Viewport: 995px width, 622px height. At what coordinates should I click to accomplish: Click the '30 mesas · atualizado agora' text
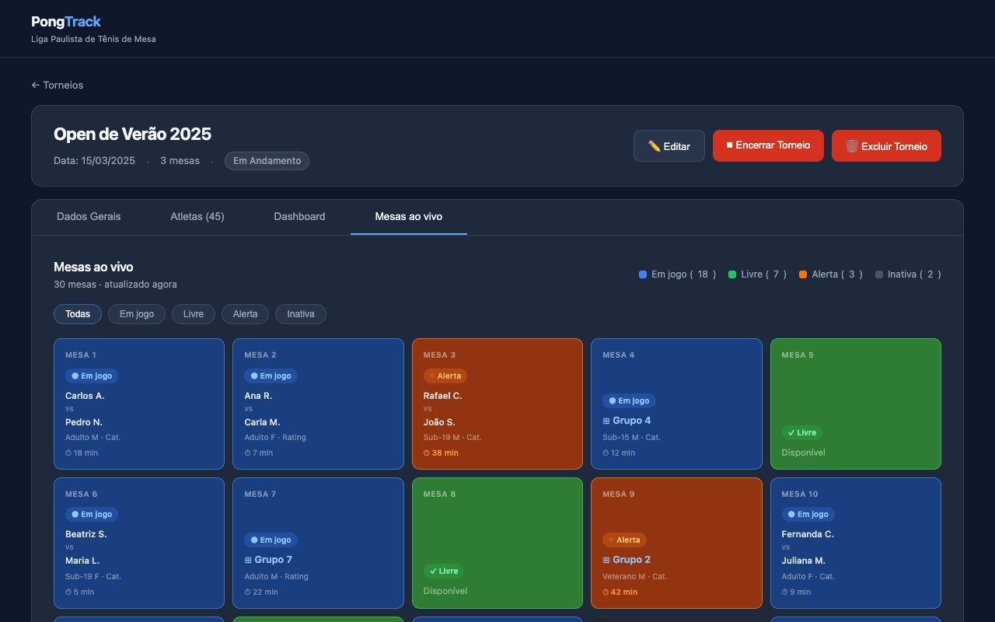[115, 285]
